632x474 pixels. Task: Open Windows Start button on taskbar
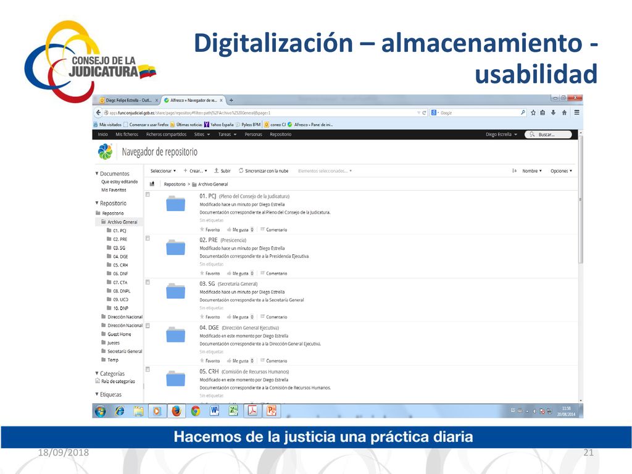tap(101, 411)
